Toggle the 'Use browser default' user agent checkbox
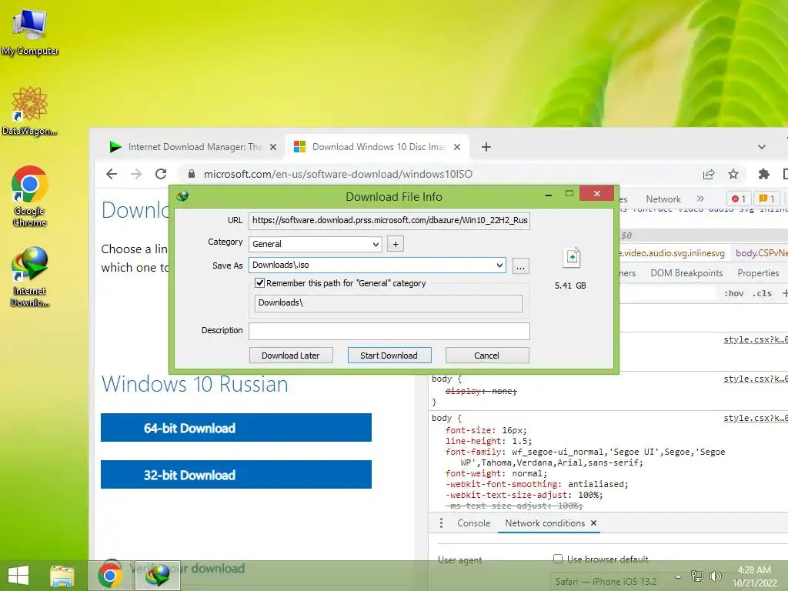Image resolution: width=788 pixels, height=591 pixels. 558,559
